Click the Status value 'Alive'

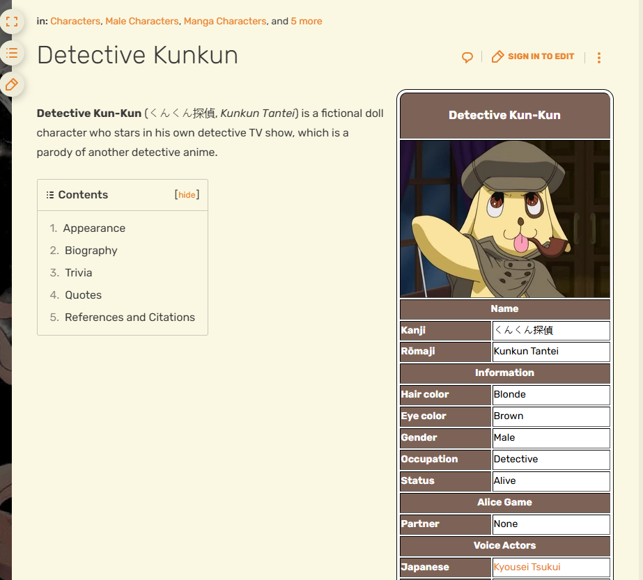[505, 481]
